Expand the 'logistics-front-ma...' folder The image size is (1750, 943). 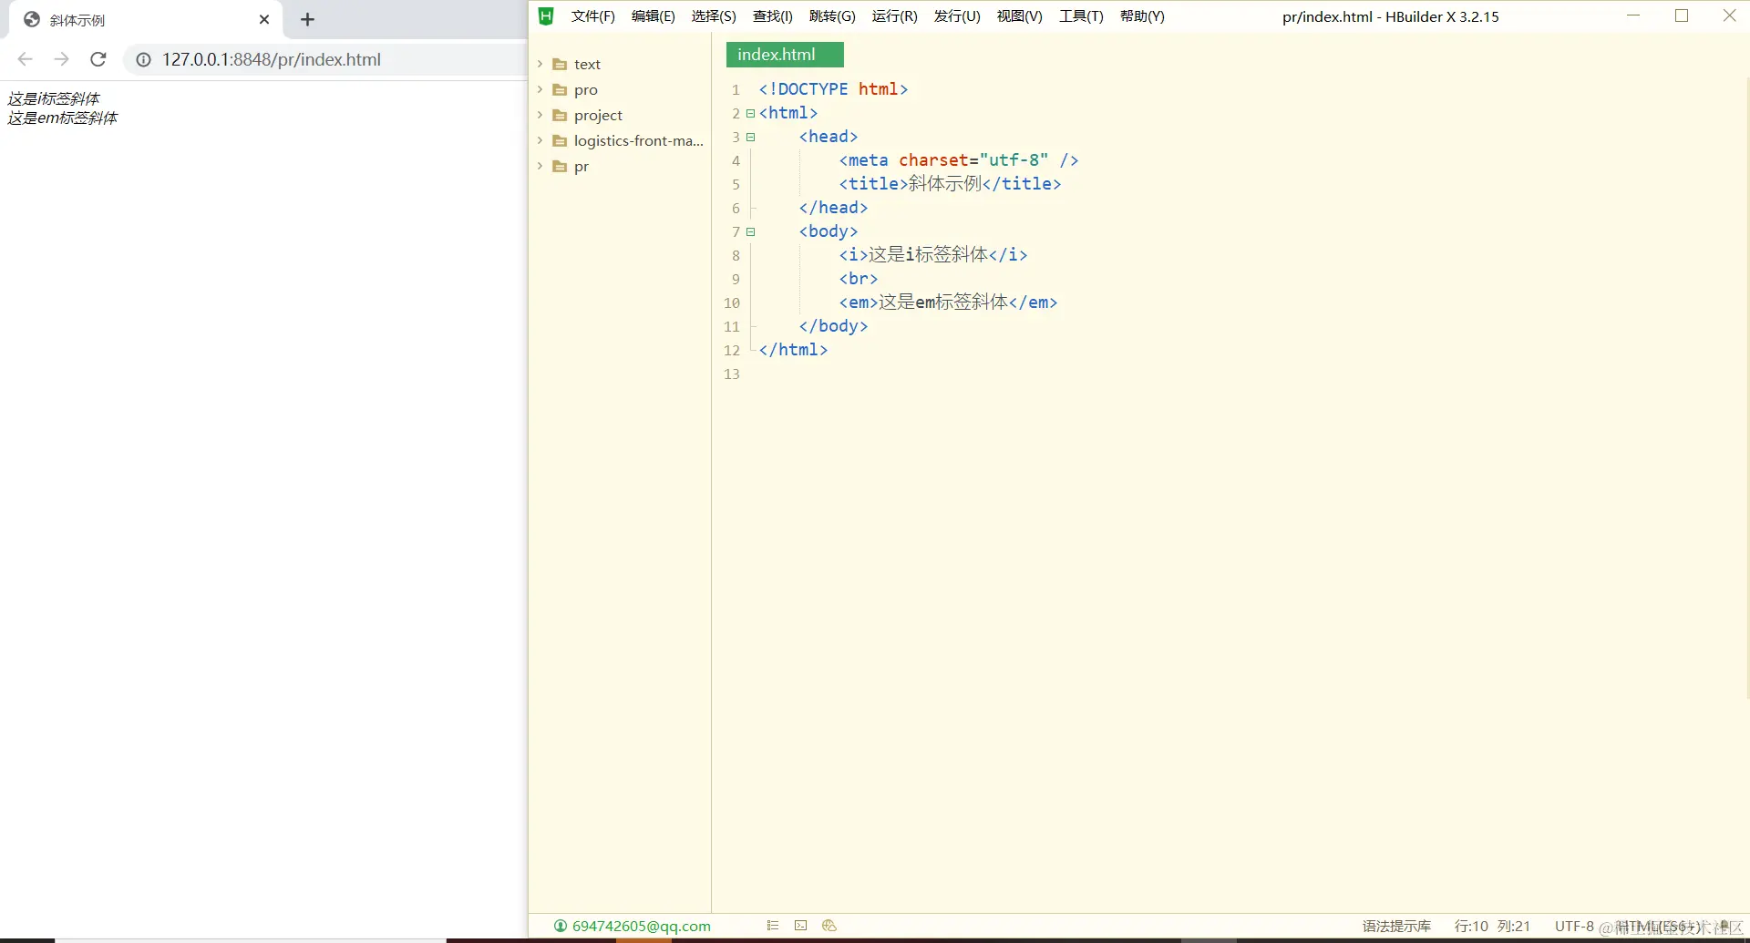point(540,140)
